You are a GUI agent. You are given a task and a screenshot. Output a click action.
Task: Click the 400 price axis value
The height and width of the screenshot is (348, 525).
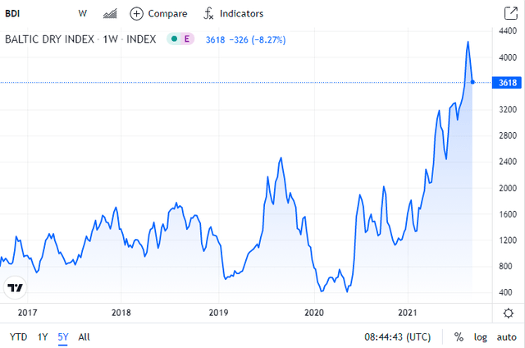coord(505,292)
